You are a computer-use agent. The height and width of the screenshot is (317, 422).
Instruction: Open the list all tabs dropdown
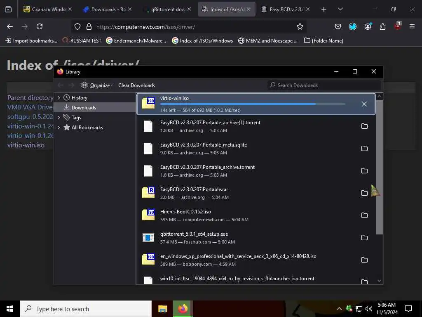(340, 9)
